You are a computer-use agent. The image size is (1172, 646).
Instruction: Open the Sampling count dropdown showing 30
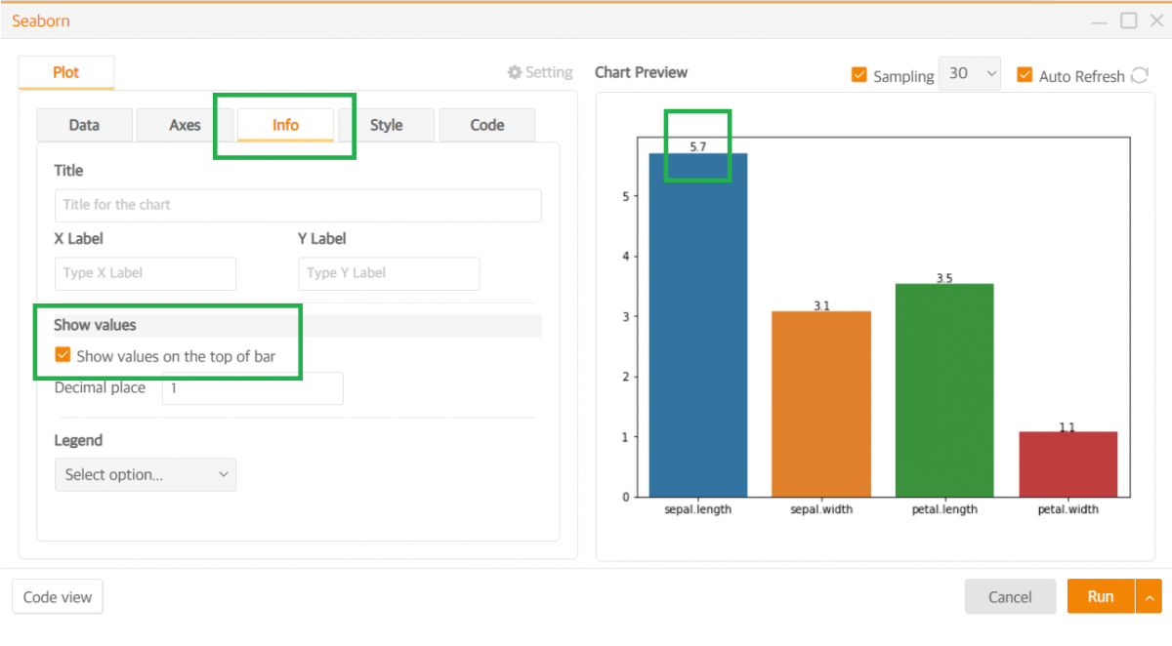[x=969, y=74]
